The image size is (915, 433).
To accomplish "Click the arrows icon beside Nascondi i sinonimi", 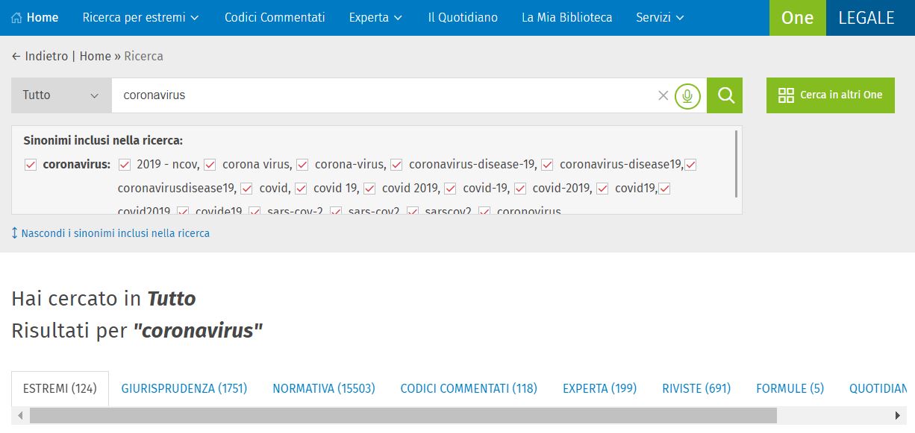I will 15,233.
